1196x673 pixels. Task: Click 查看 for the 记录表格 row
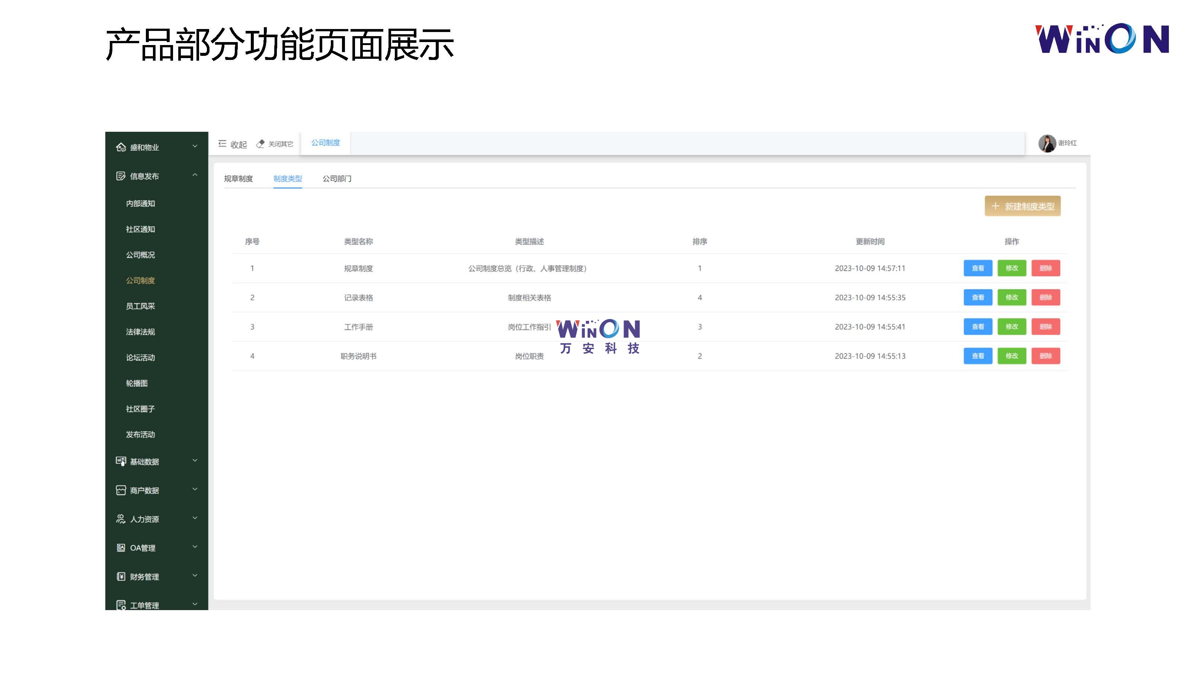click(x=978, y=297)
